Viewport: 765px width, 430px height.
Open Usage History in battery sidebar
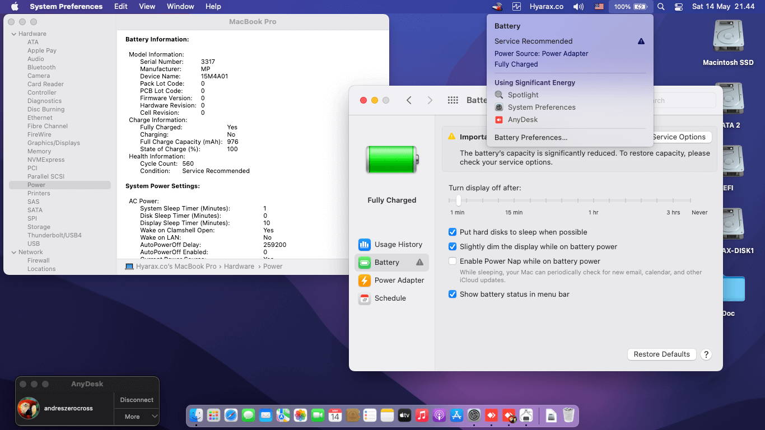(x=391, y=245)
